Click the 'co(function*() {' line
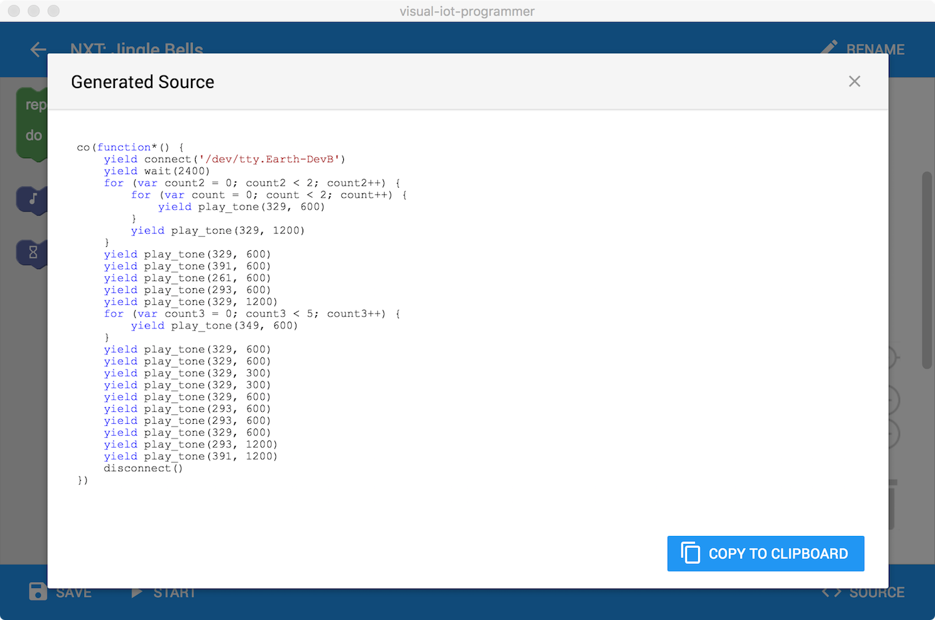This screenshot has height=620, width=935. click(x=130, y=147)
